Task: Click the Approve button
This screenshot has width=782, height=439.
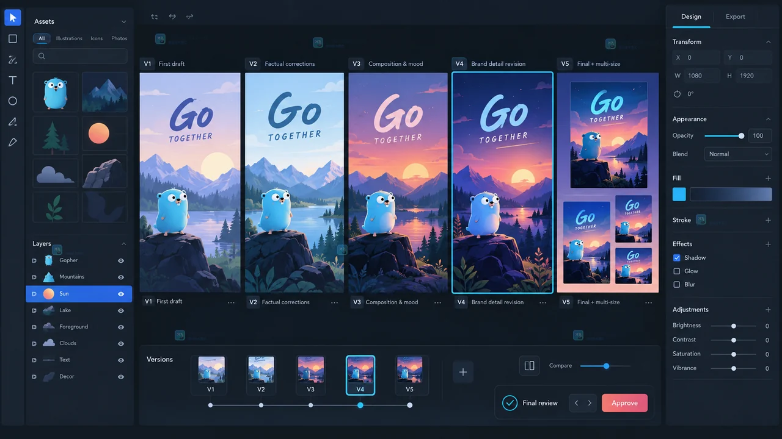Action: (624, 403)
